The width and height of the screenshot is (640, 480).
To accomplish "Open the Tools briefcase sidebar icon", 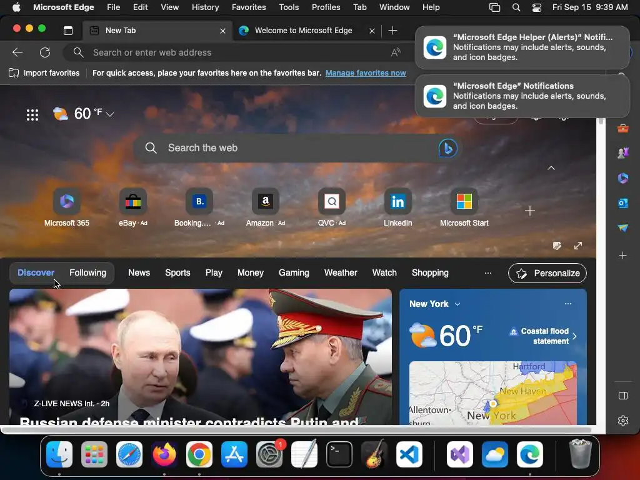I will [623, 129].
